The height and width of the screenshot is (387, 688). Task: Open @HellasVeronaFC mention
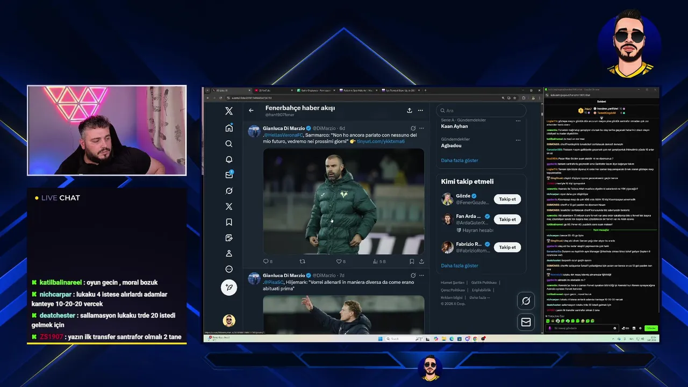click(x=283, y=135)
